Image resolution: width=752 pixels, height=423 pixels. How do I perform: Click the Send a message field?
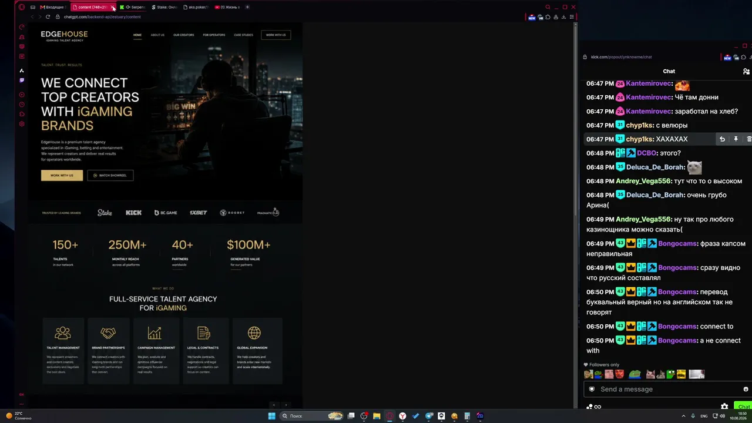pos(669,389)
